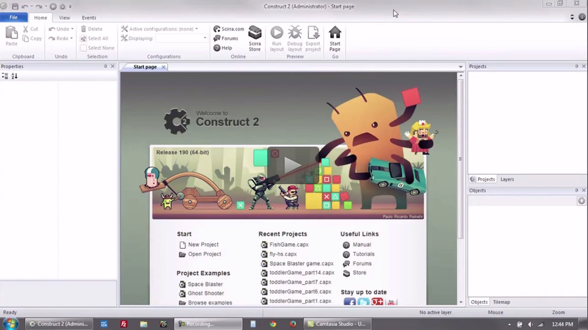The image size is (588, 330).
Task: Switch to the Tilemap tab
Action: 501,302
